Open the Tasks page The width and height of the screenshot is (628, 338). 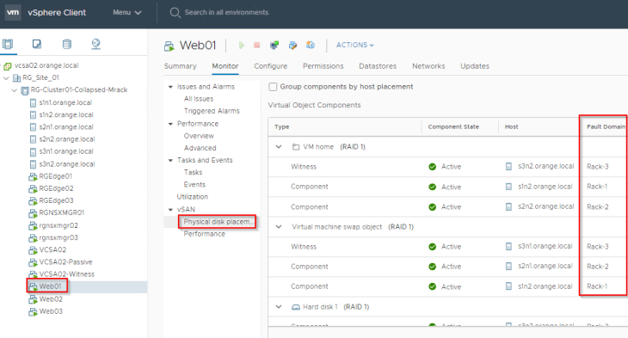click(193, 172)
